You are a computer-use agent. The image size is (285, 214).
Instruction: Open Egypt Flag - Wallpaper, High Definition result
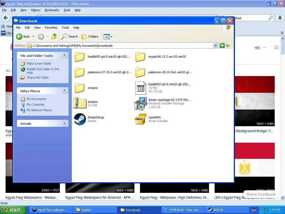pos(175,198)
